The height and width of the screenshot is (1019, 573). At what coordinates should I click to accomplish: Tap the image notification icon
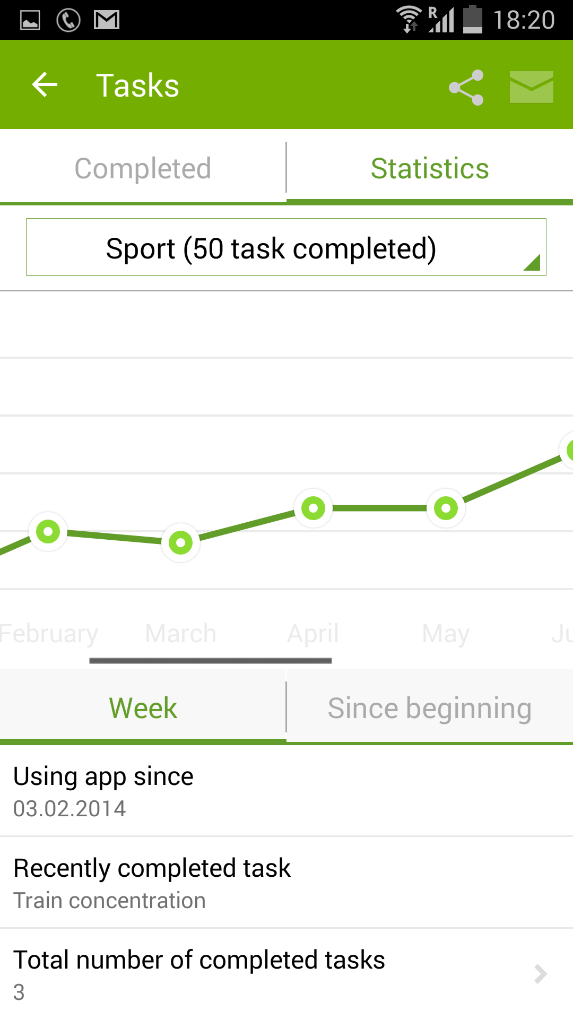(x=30, y=20)
